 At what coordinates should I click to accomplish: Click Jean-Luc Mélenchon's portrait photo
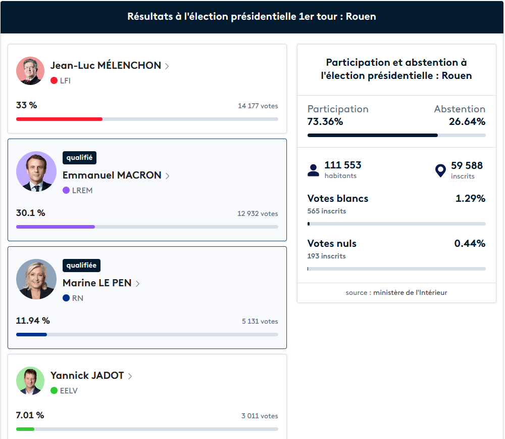(x=30, y=71)
